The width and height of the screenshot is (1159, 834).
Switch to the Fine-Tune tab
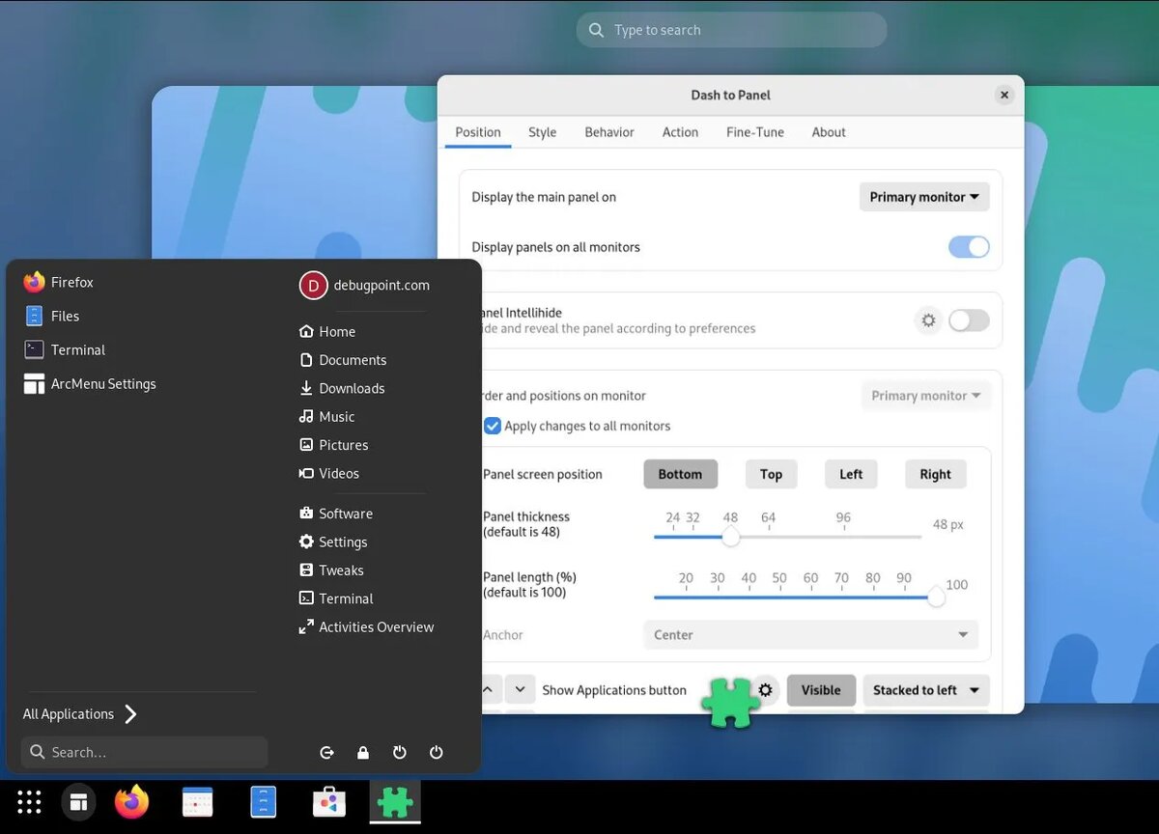click(x=755, y=132)
